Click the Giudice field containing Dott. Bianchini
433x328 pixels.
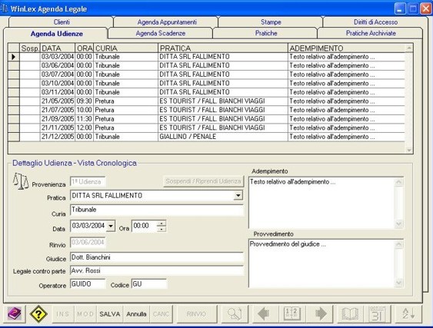pyautogui.click(x=157, y=257)
